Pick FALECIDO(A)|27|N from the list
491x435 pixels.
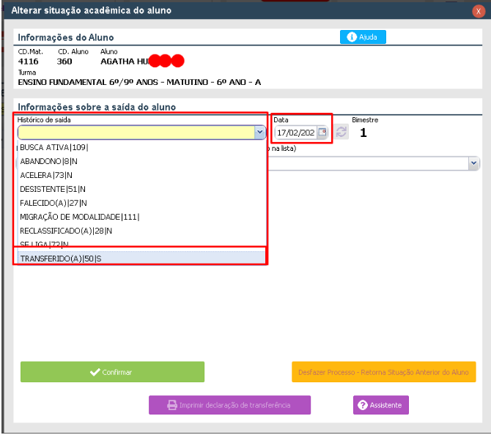click(x=53, y=203)
